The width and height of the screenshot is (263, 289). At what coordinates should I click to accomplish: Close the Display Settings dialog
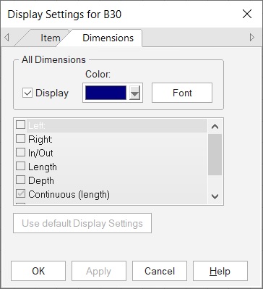point(247,14)
